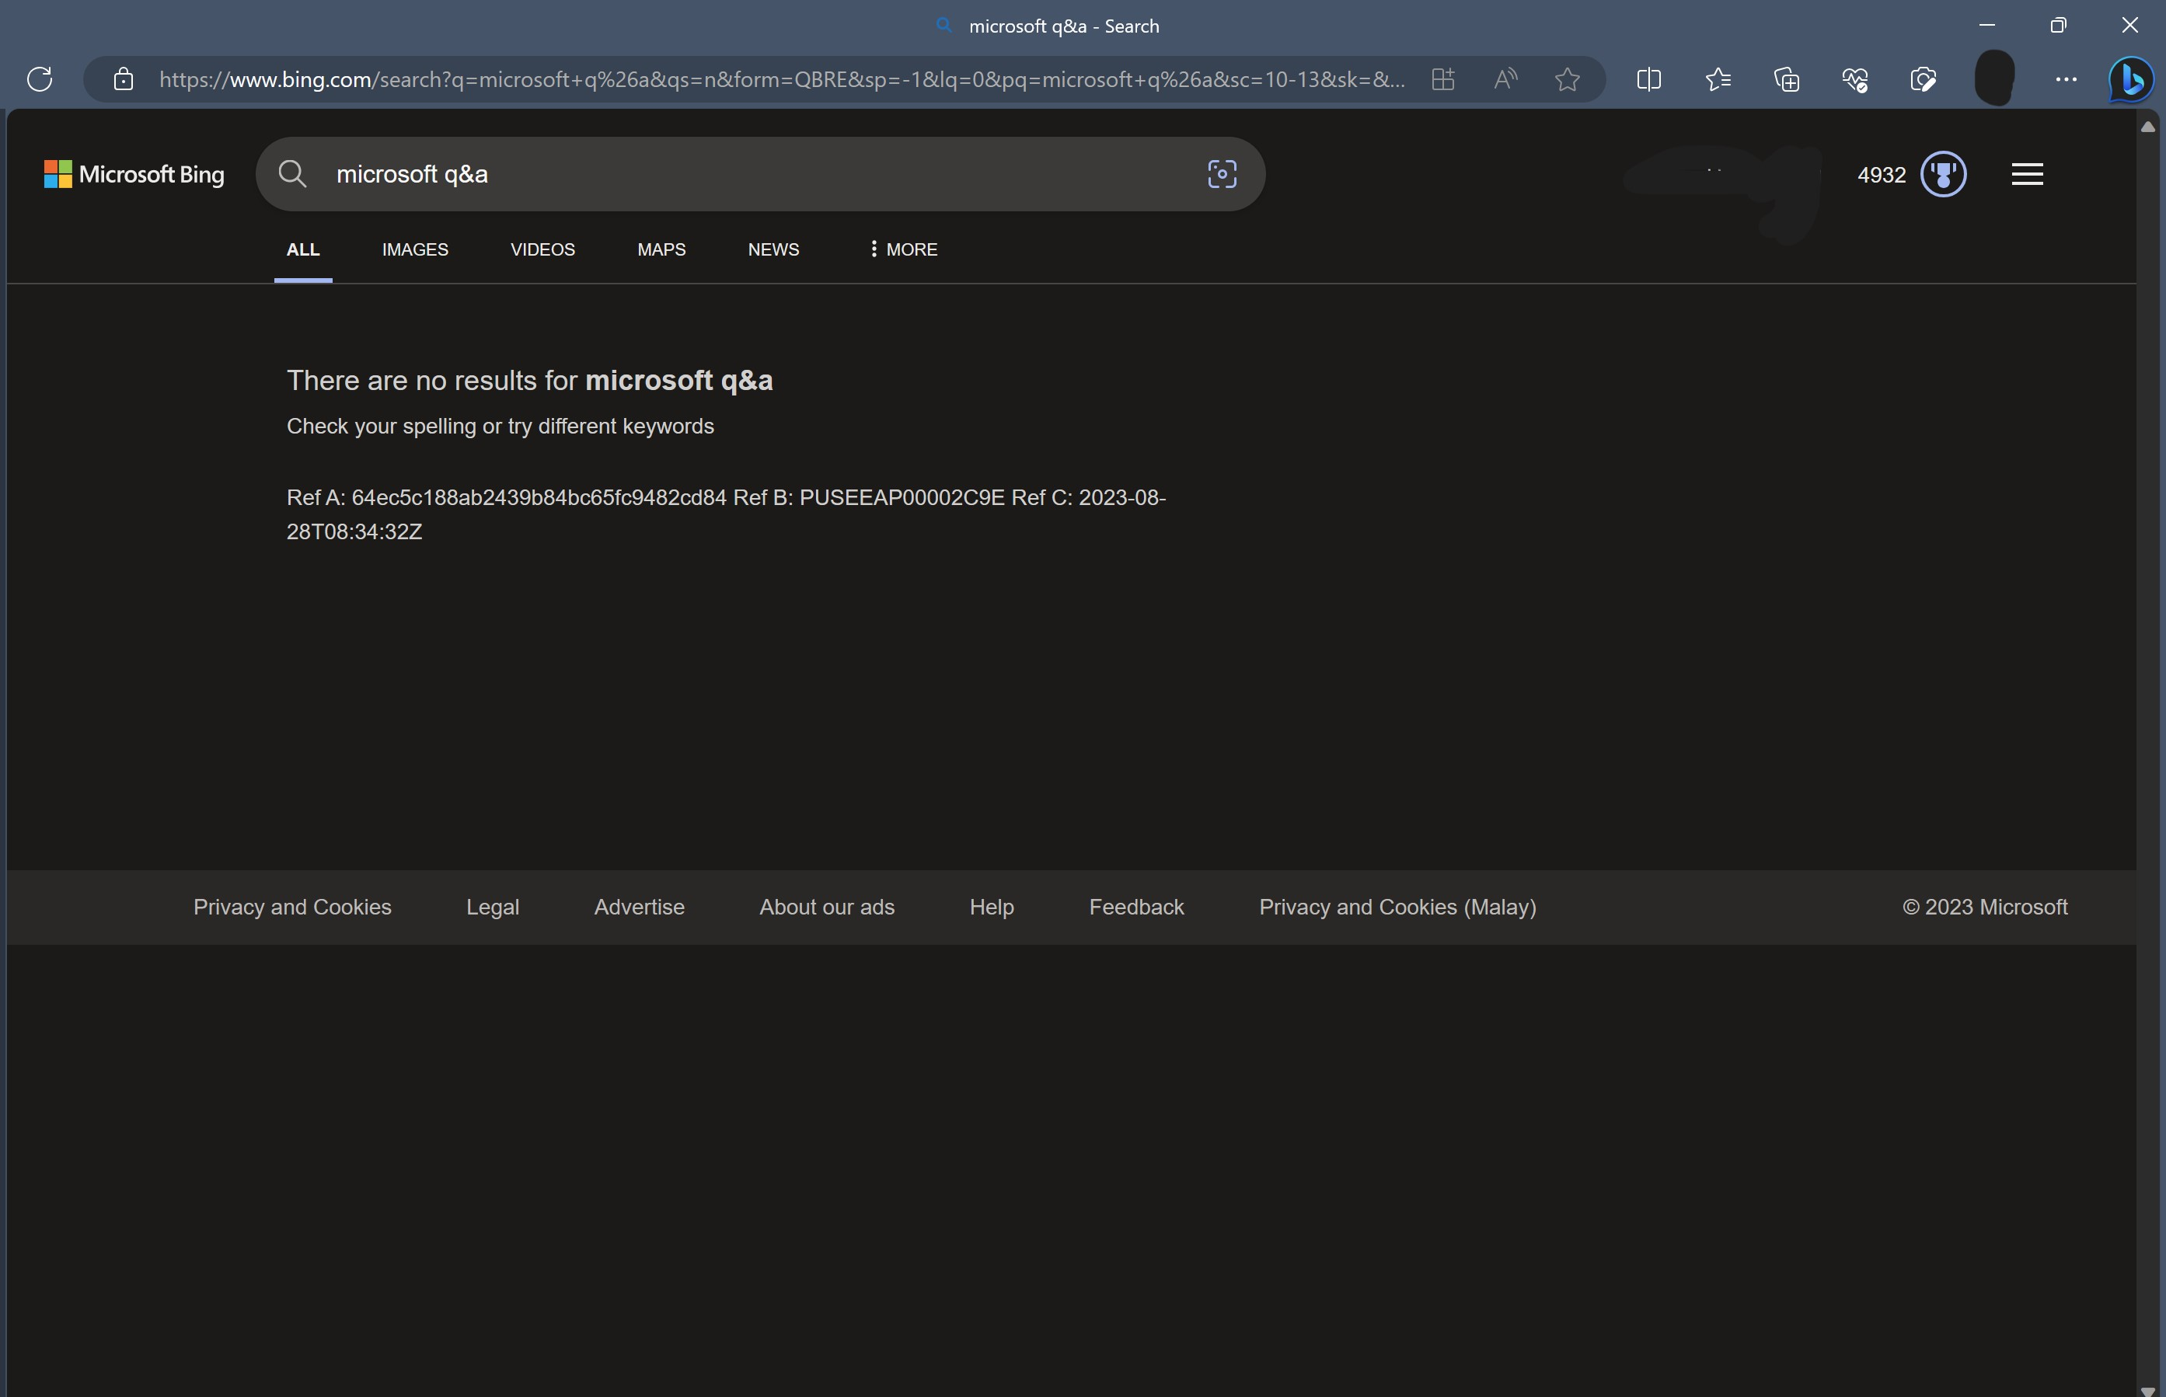This screenshot has height=1397, width=2166.
Task: Expand the MORE search categories menu
Action: (903, 249)
